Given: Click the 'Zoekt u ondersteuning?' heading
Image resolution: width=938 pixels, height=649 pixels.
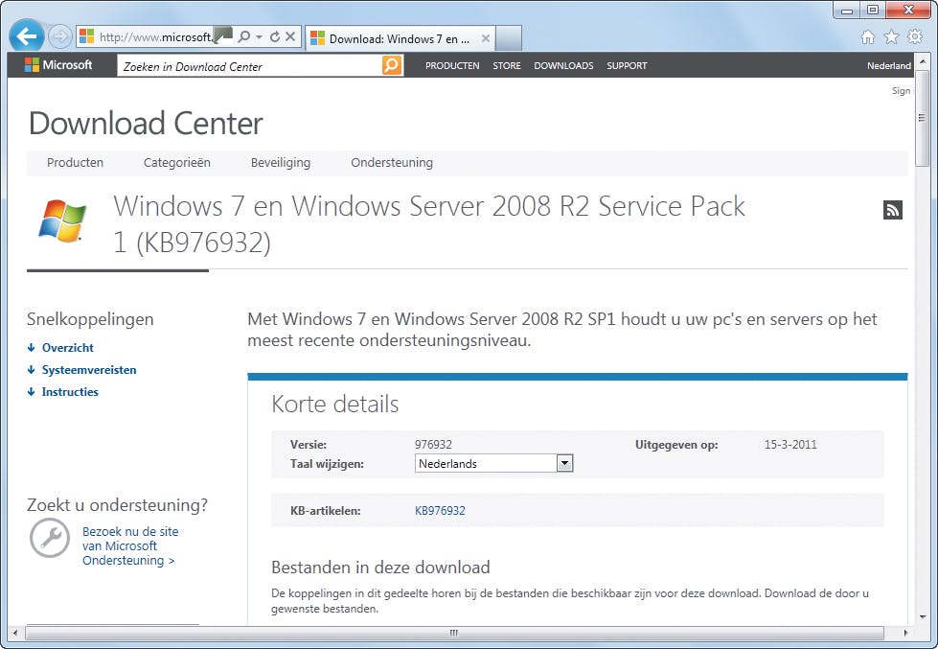Looking at the screenshot, I should (x=117, y=505).
